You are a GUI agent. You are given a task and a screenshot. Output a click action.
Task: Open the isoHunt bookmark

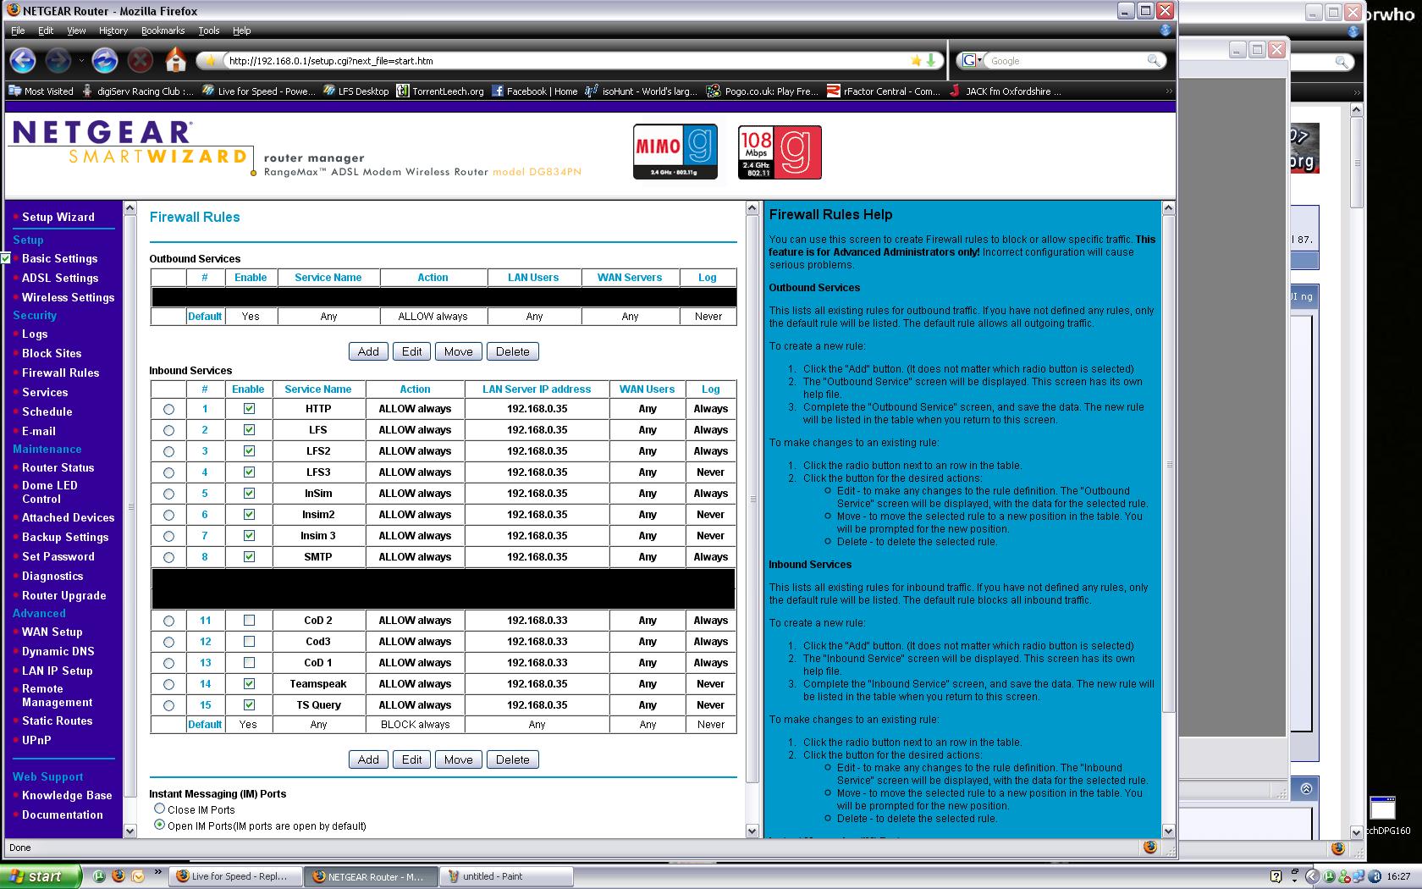coord(642,91)
